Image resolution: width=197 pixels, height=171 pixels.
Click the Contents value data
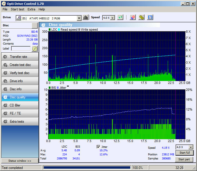click(35, 44)
